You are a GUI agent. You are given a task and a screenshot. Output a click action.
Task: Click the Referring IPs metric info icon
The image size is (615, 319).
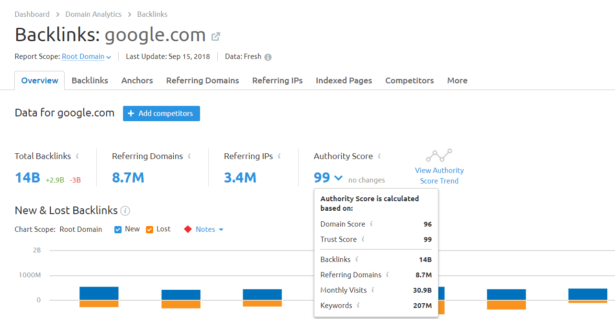click(280, 156)
